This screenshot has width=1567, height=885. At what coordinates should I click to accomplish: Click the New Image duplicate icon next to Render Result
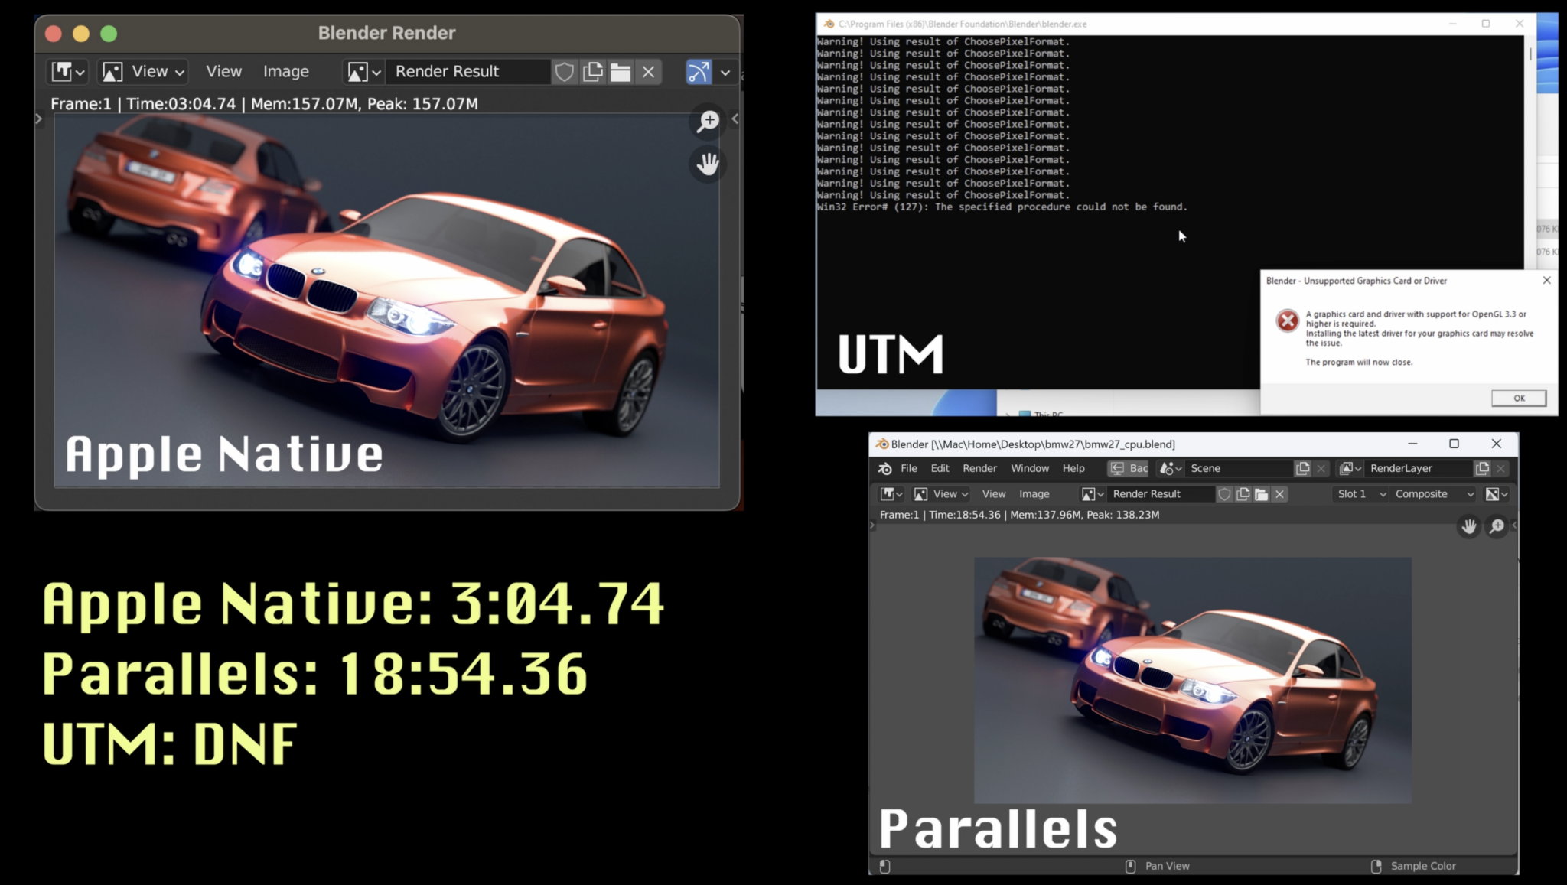tap(592, 71)
